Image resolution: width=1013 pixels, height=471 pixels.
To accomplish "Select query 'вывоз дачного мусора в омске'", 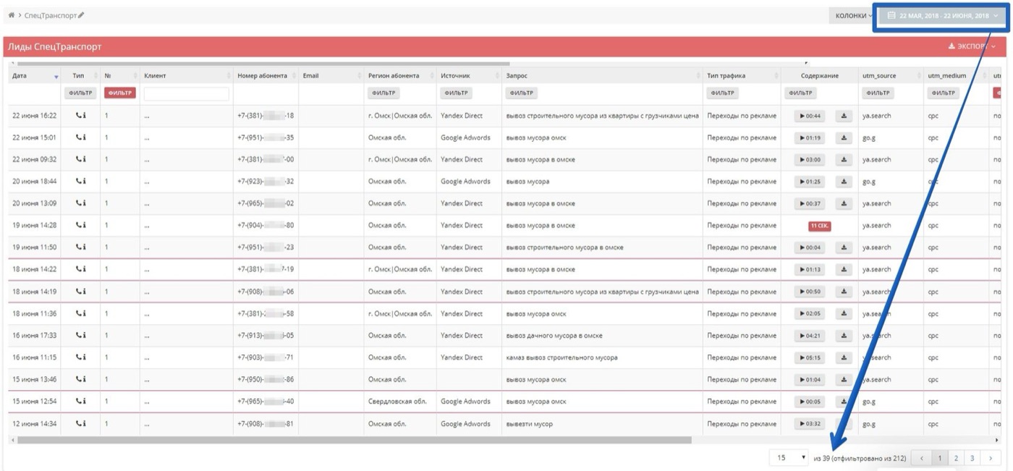I will (x=554, y=336).
